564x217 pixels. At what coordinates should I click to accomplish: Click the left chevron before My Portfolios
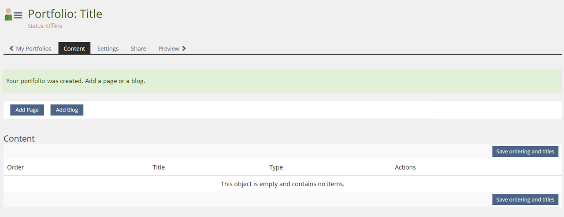[x=11, y=48]
